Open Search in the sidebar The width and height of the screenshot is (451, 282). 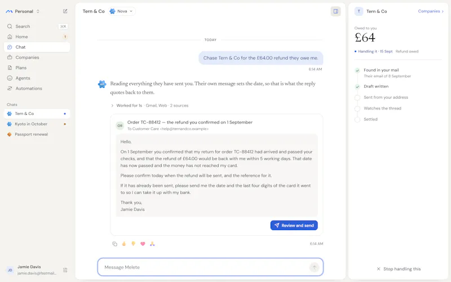37,26
